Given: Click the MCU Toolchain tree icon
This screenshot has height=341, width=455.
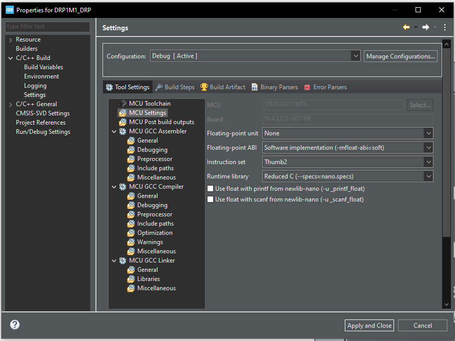Looking at the screenshot, I should [x=123, y=104].
